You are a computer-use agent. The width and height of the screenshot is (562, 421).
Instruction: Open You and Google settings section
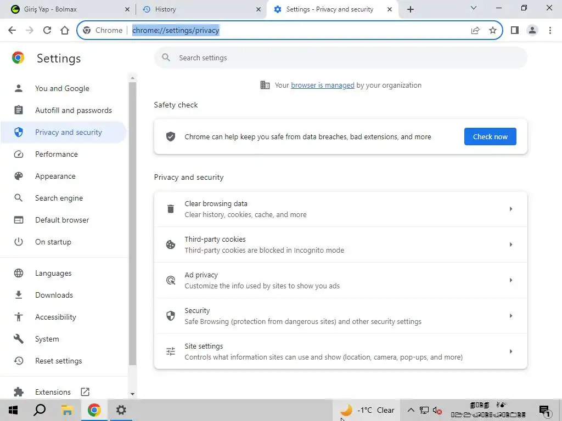[64, 88]
